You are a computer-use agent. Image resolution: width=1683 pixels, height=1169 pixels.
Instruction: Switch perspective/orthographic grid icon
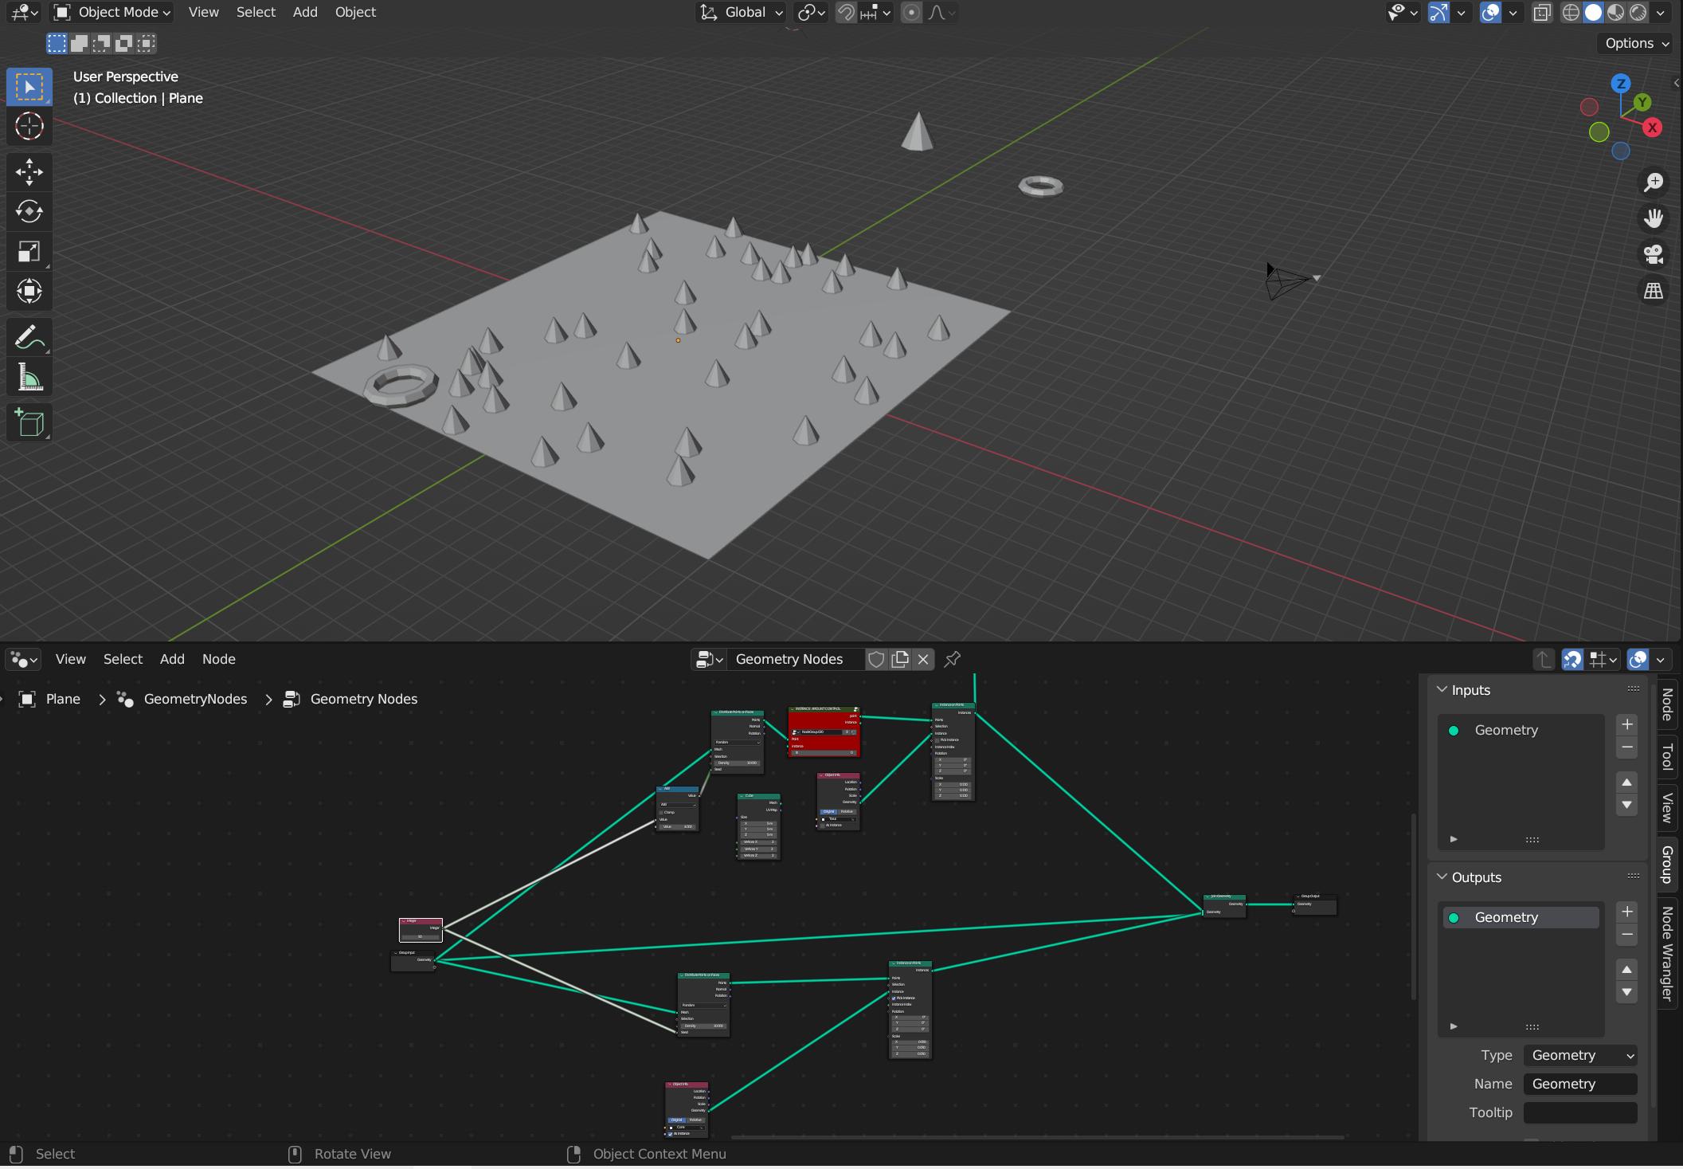[x=1654, y=291]
